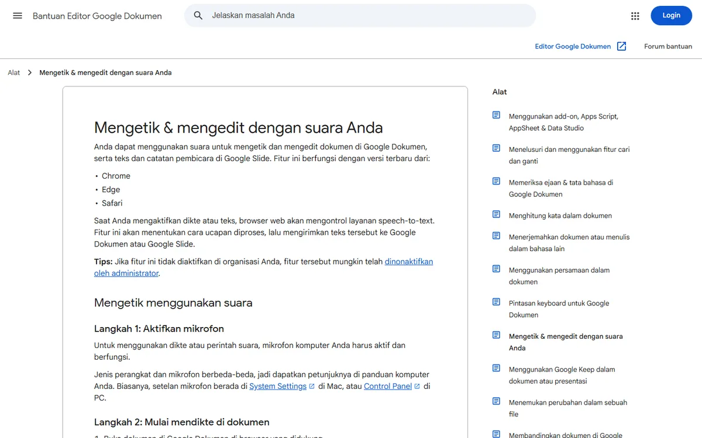Open Forum bantuan
This screenshot has width=702, height=438.
pos(668,46)
